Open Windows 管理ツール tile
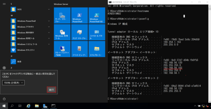The height and width of the screenshot is (109, 211). tap(62, 32)
